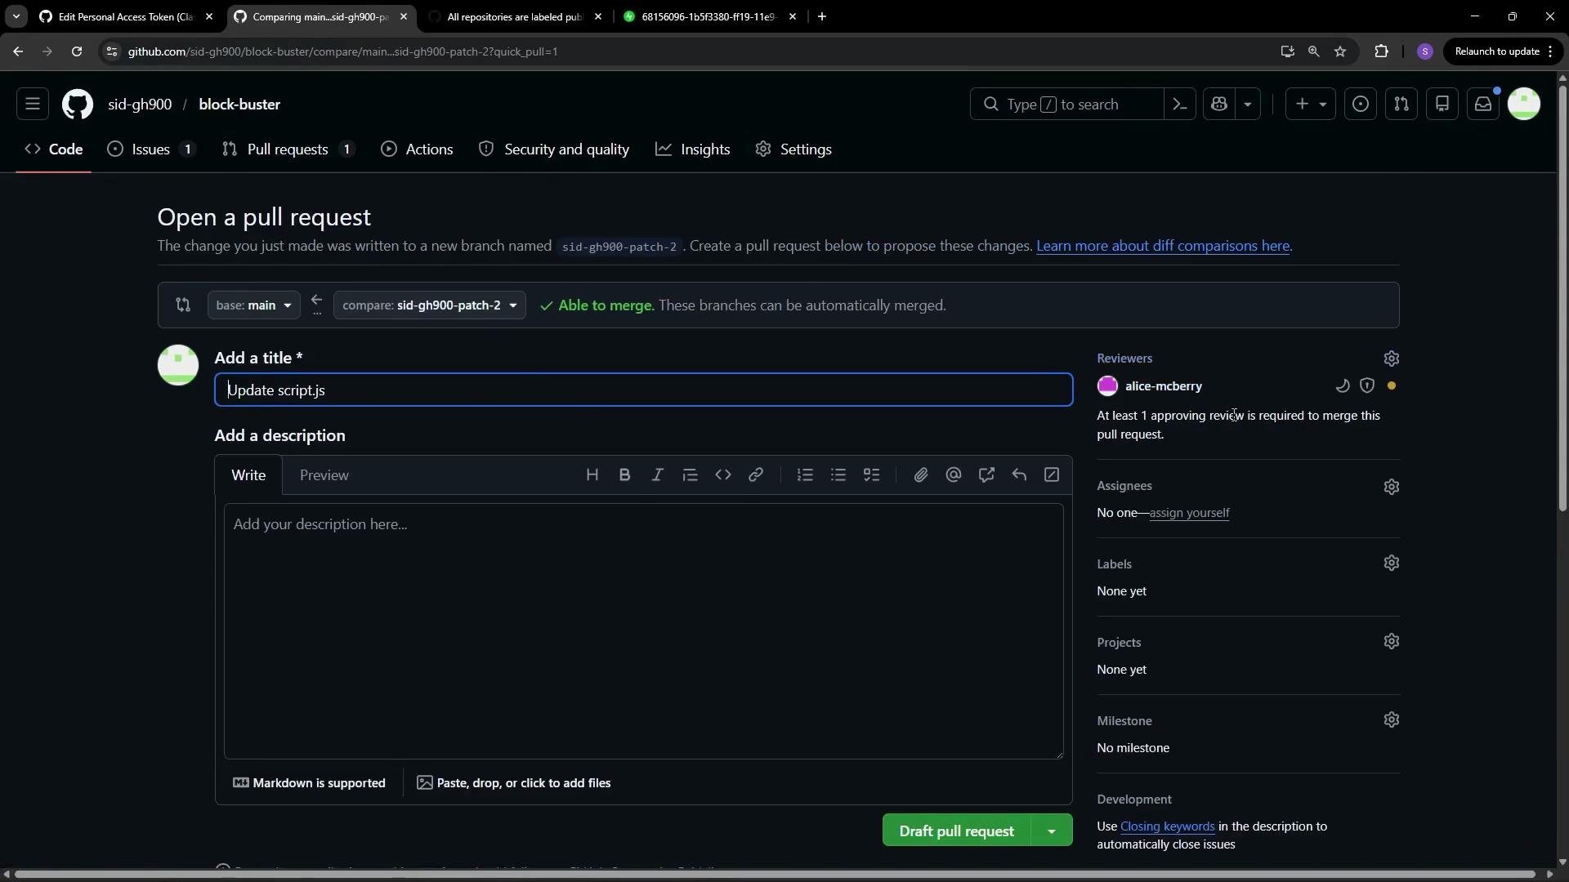Click Paste, drop, or click to add files
Screen dimensions: 1569x882
click(514, 783)
